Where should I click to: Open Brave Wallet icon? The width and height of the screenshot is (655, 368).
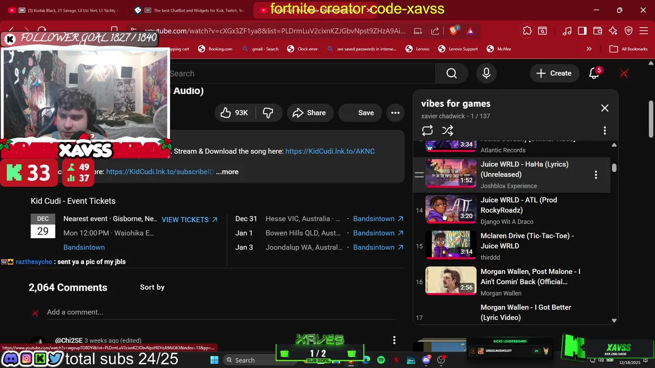click(x=598, y=31)
